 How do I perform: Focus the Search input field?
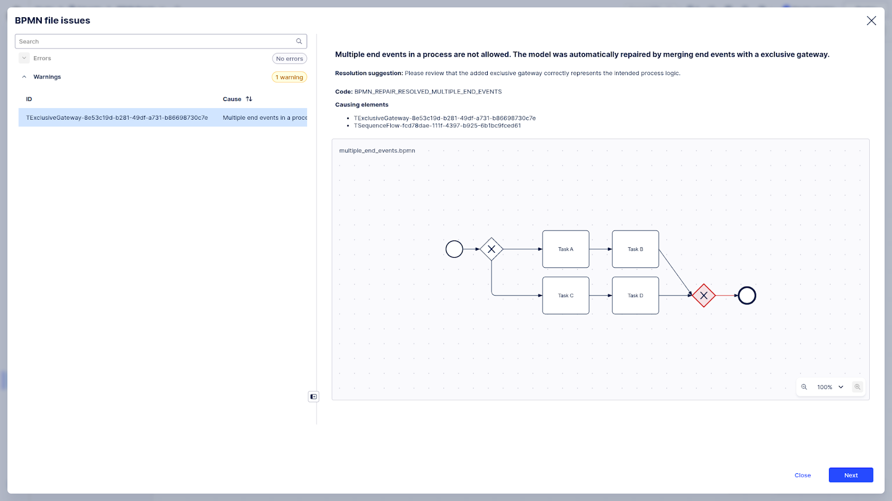click(155, 41)
